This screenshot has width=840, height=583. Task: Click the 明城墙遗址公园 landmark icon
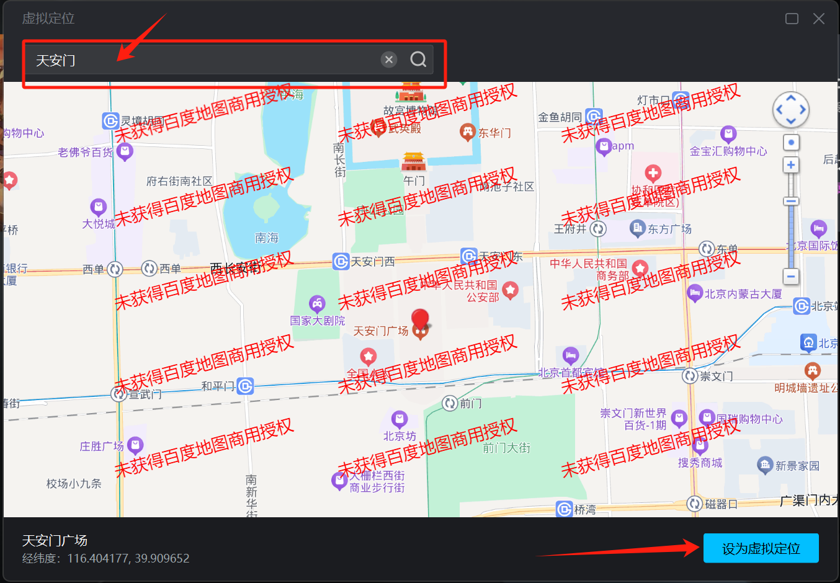pyautogui.click(x=813, y=371)
